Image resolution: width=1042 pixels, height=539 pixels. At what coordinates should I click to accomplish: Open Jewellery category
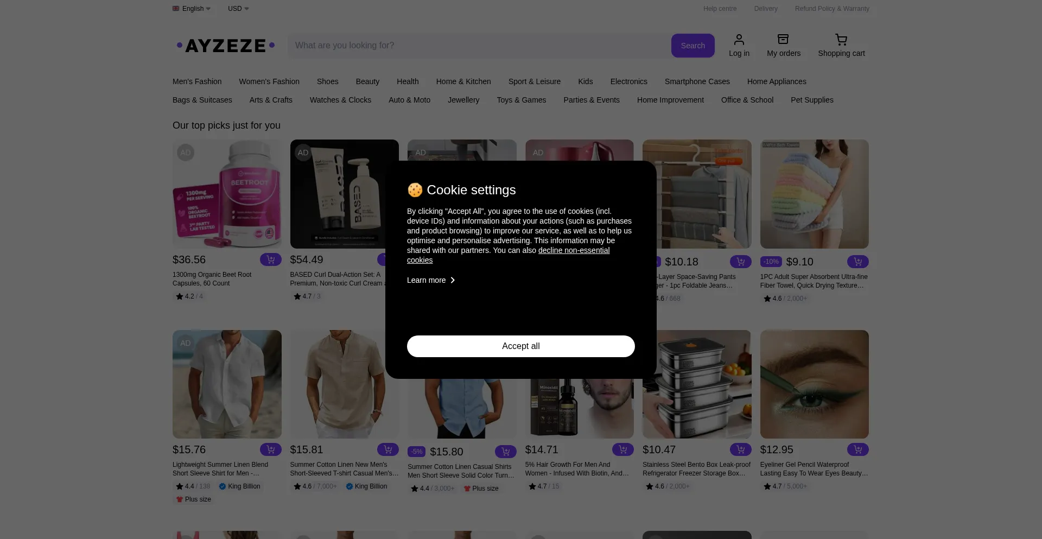463,100
